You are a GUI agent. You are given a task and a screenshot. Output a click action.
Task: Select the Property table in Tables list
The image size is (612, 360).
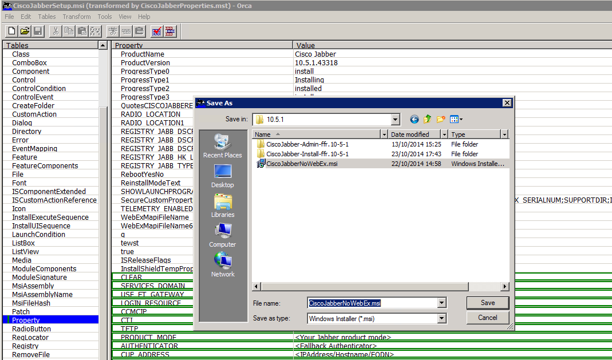51,320
